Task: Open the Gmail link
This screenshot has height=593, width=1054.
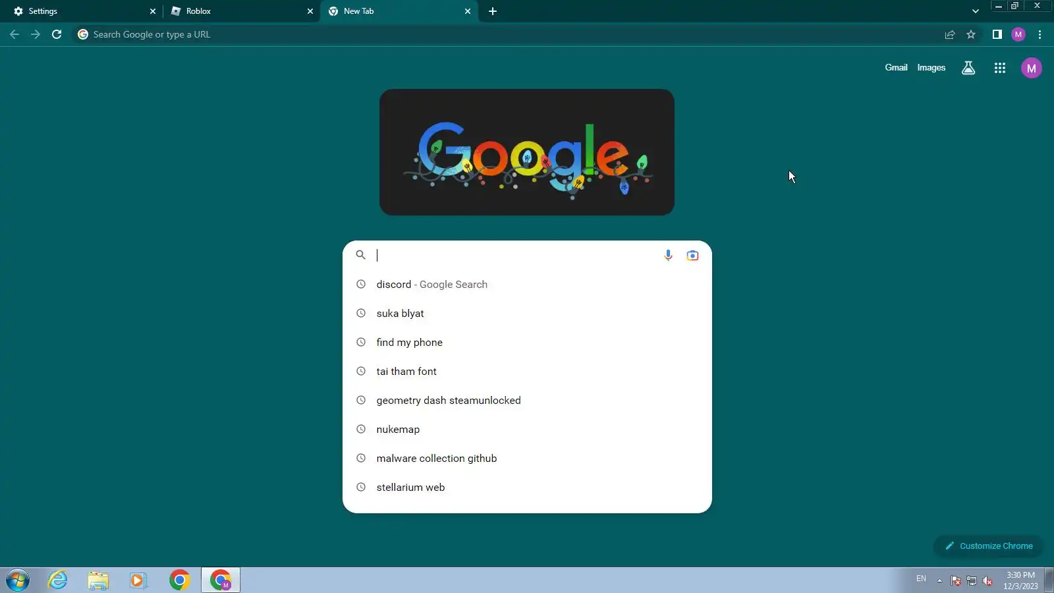Action: point(896,67)
